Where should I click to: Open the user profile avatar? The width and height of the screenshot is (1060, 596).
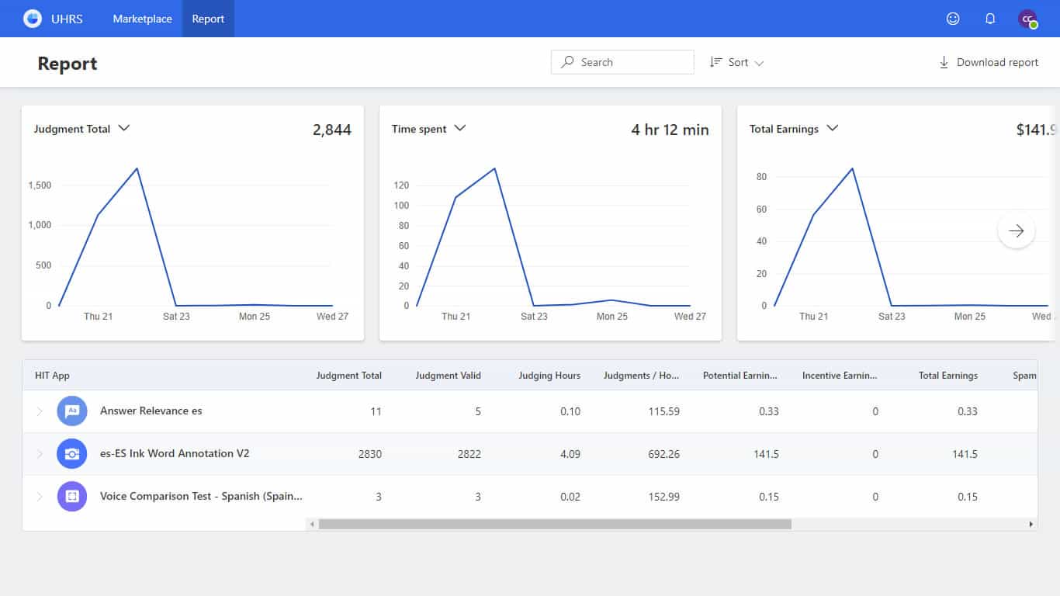1027,19
